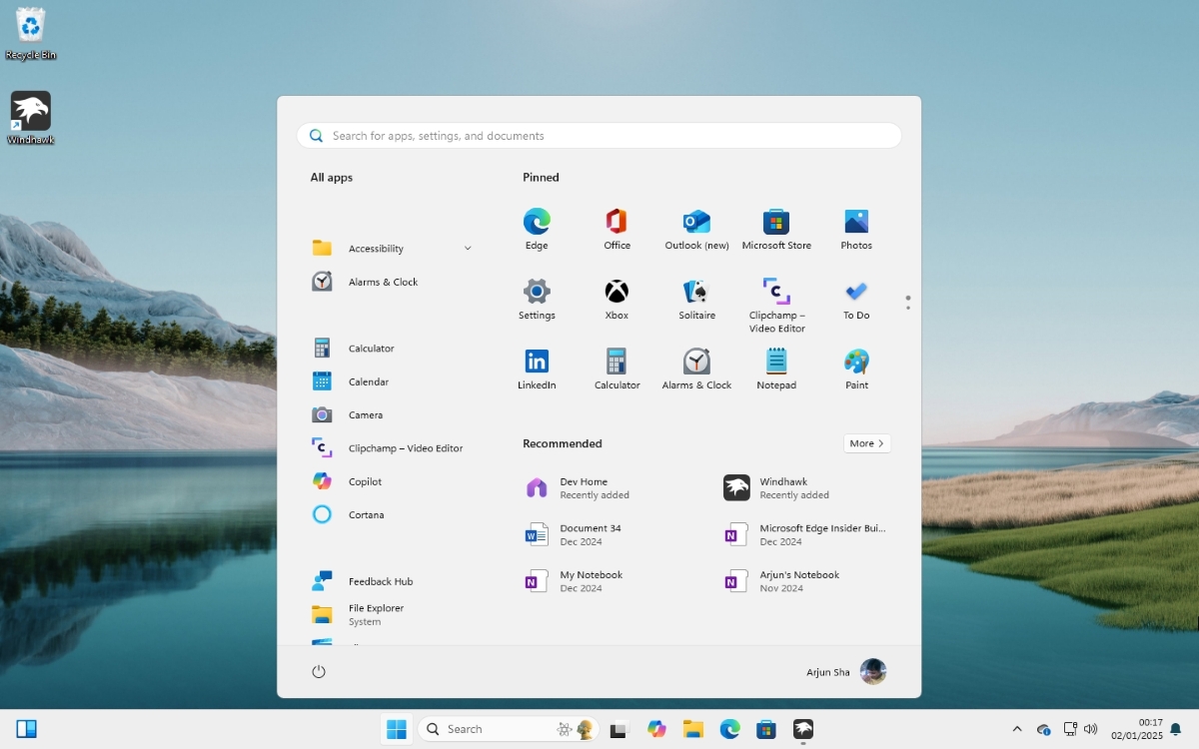Collapse hidden icons in system tray
Image resolution: width=1199 pixels, height=749 pixels.
tap(1017, 729)
